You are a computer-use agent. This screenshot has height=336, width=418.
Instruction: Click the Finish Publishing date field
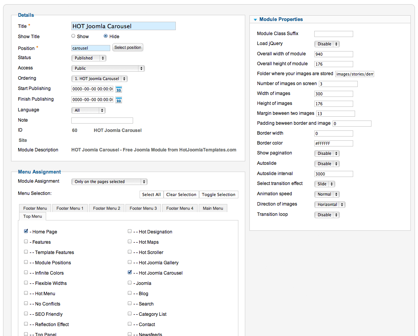point(92,100)
